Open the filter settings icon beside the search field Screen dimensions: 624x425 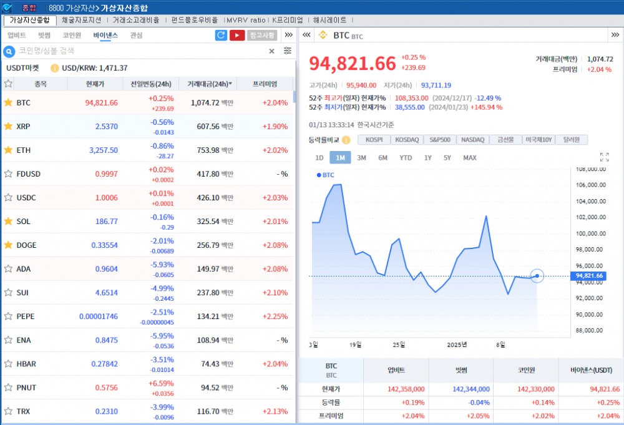[288, 51]
